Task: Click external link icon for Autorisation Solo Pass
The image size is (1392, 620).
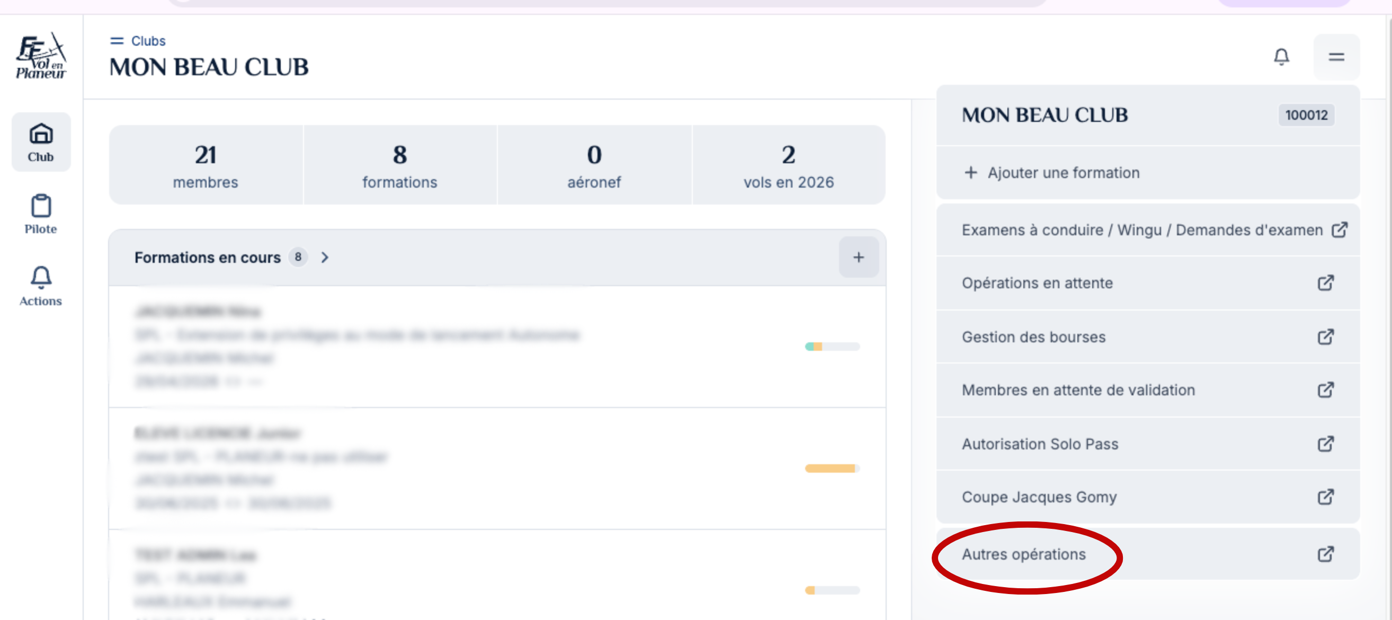Action: tap(1326, 444)
